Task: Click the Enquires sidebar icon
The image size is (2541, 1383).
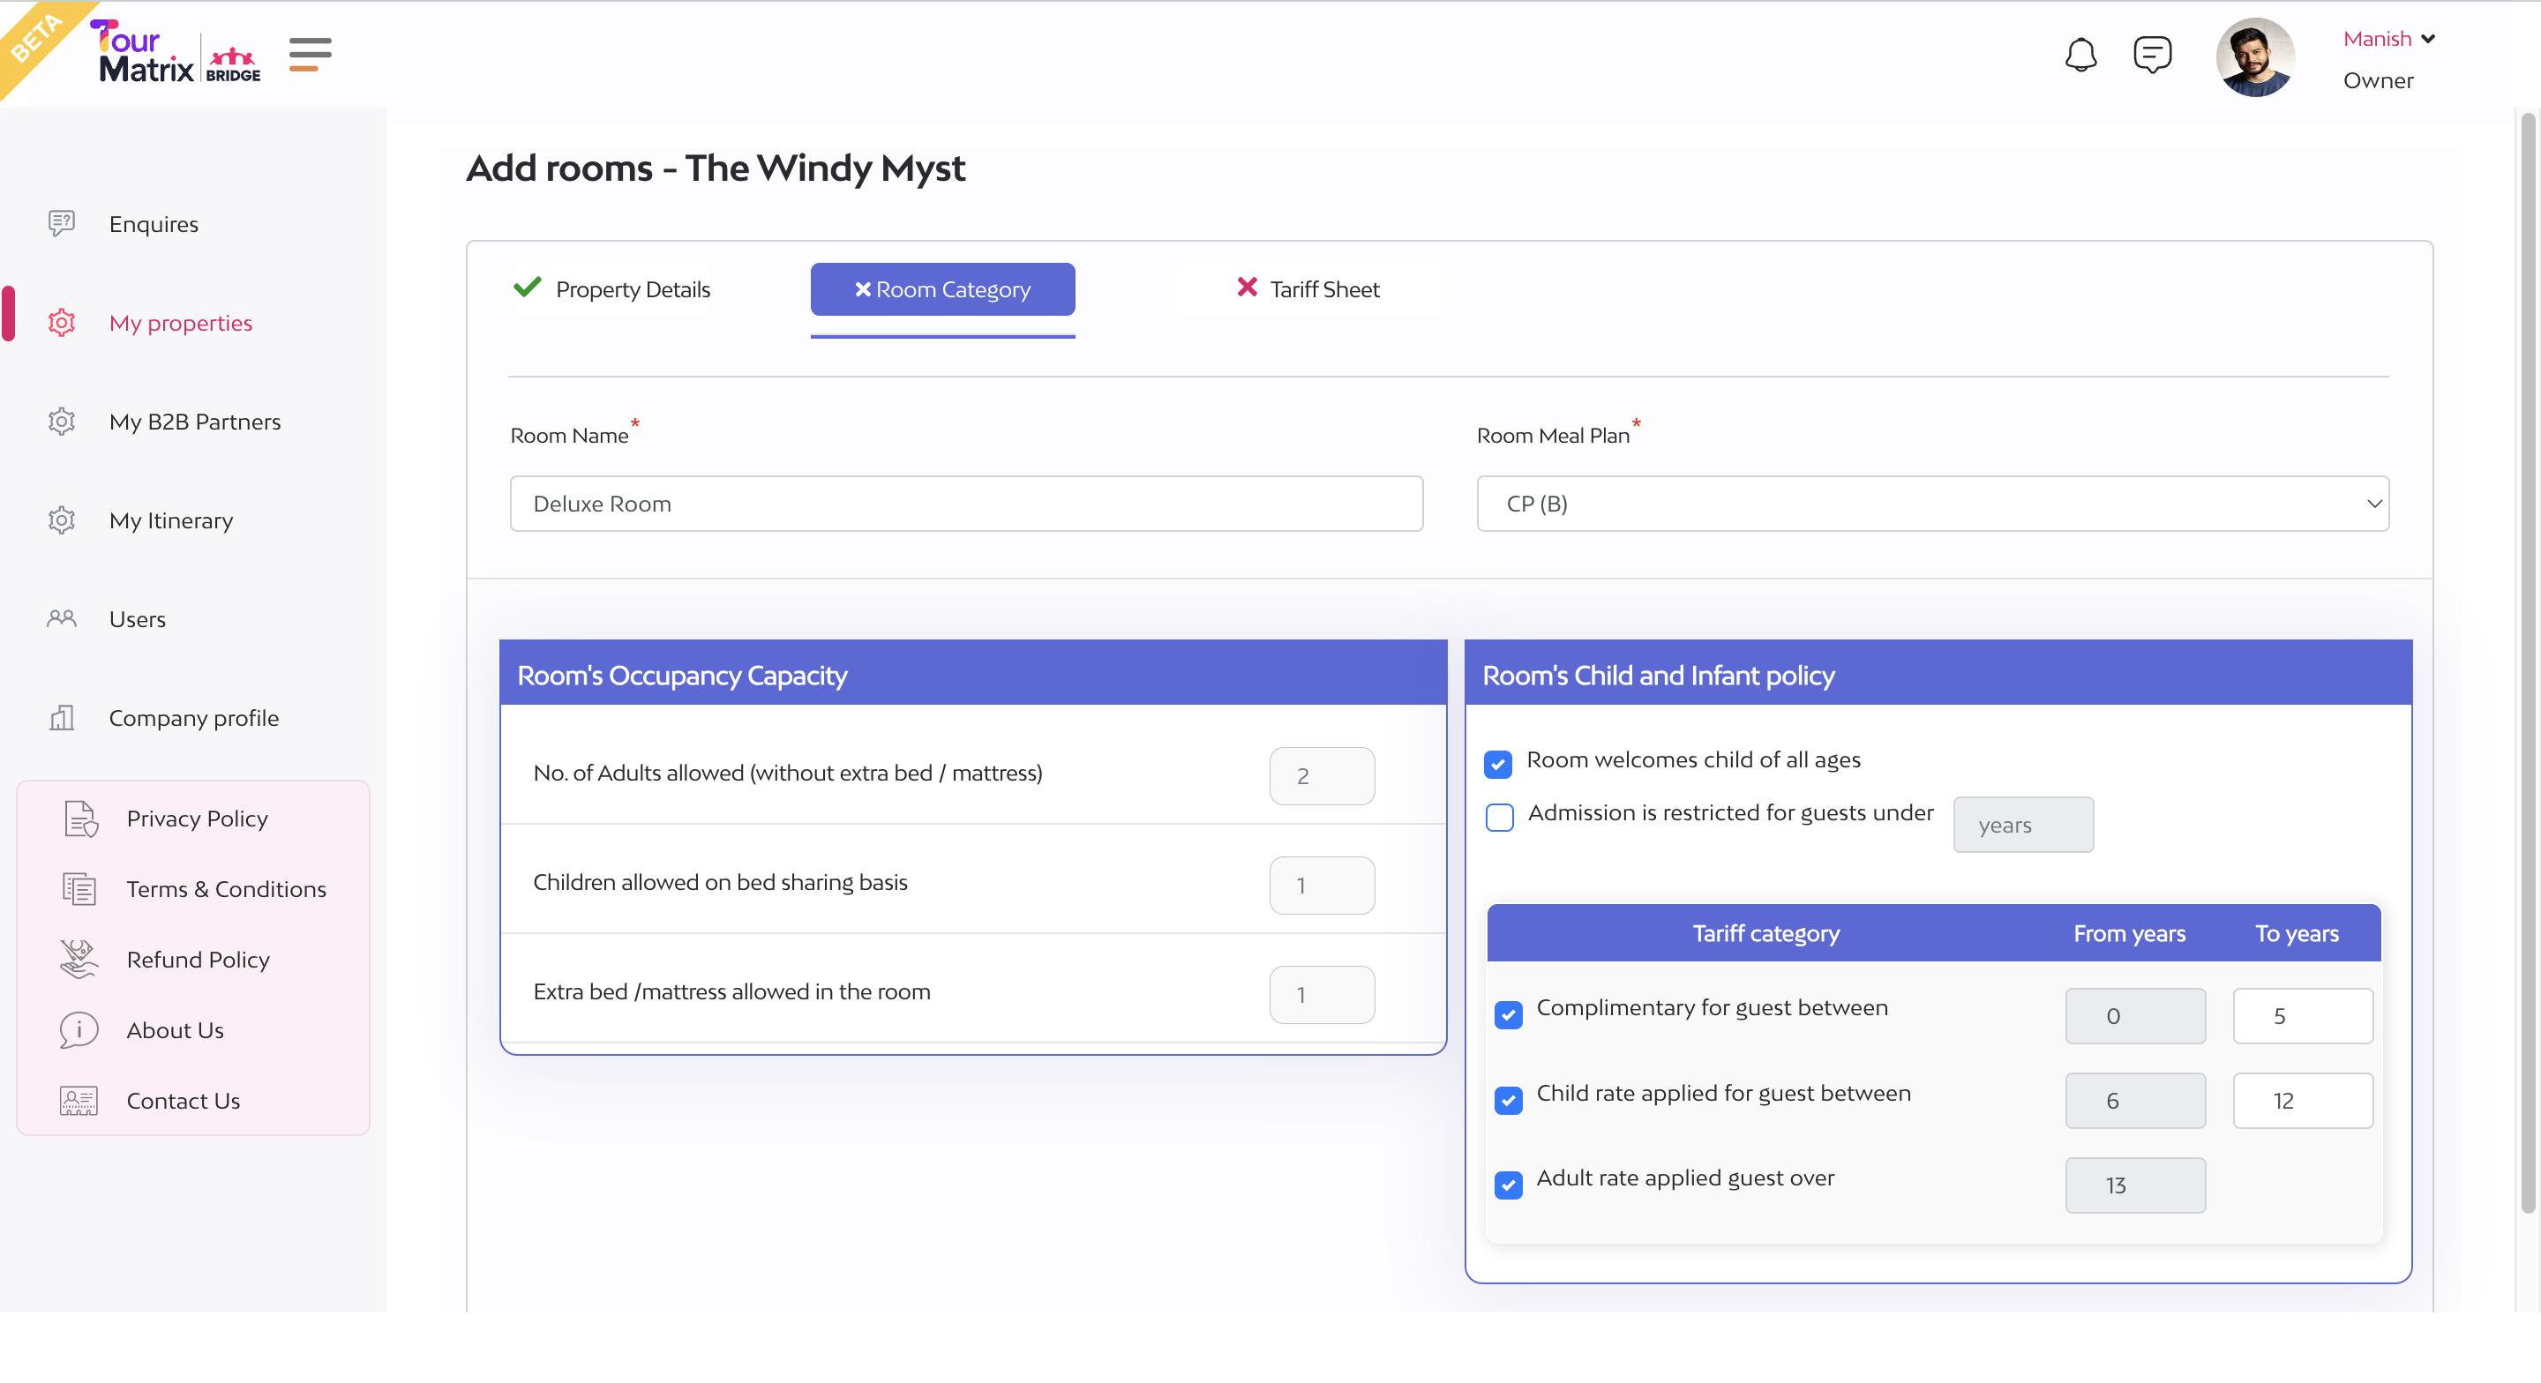Action: 61,223
